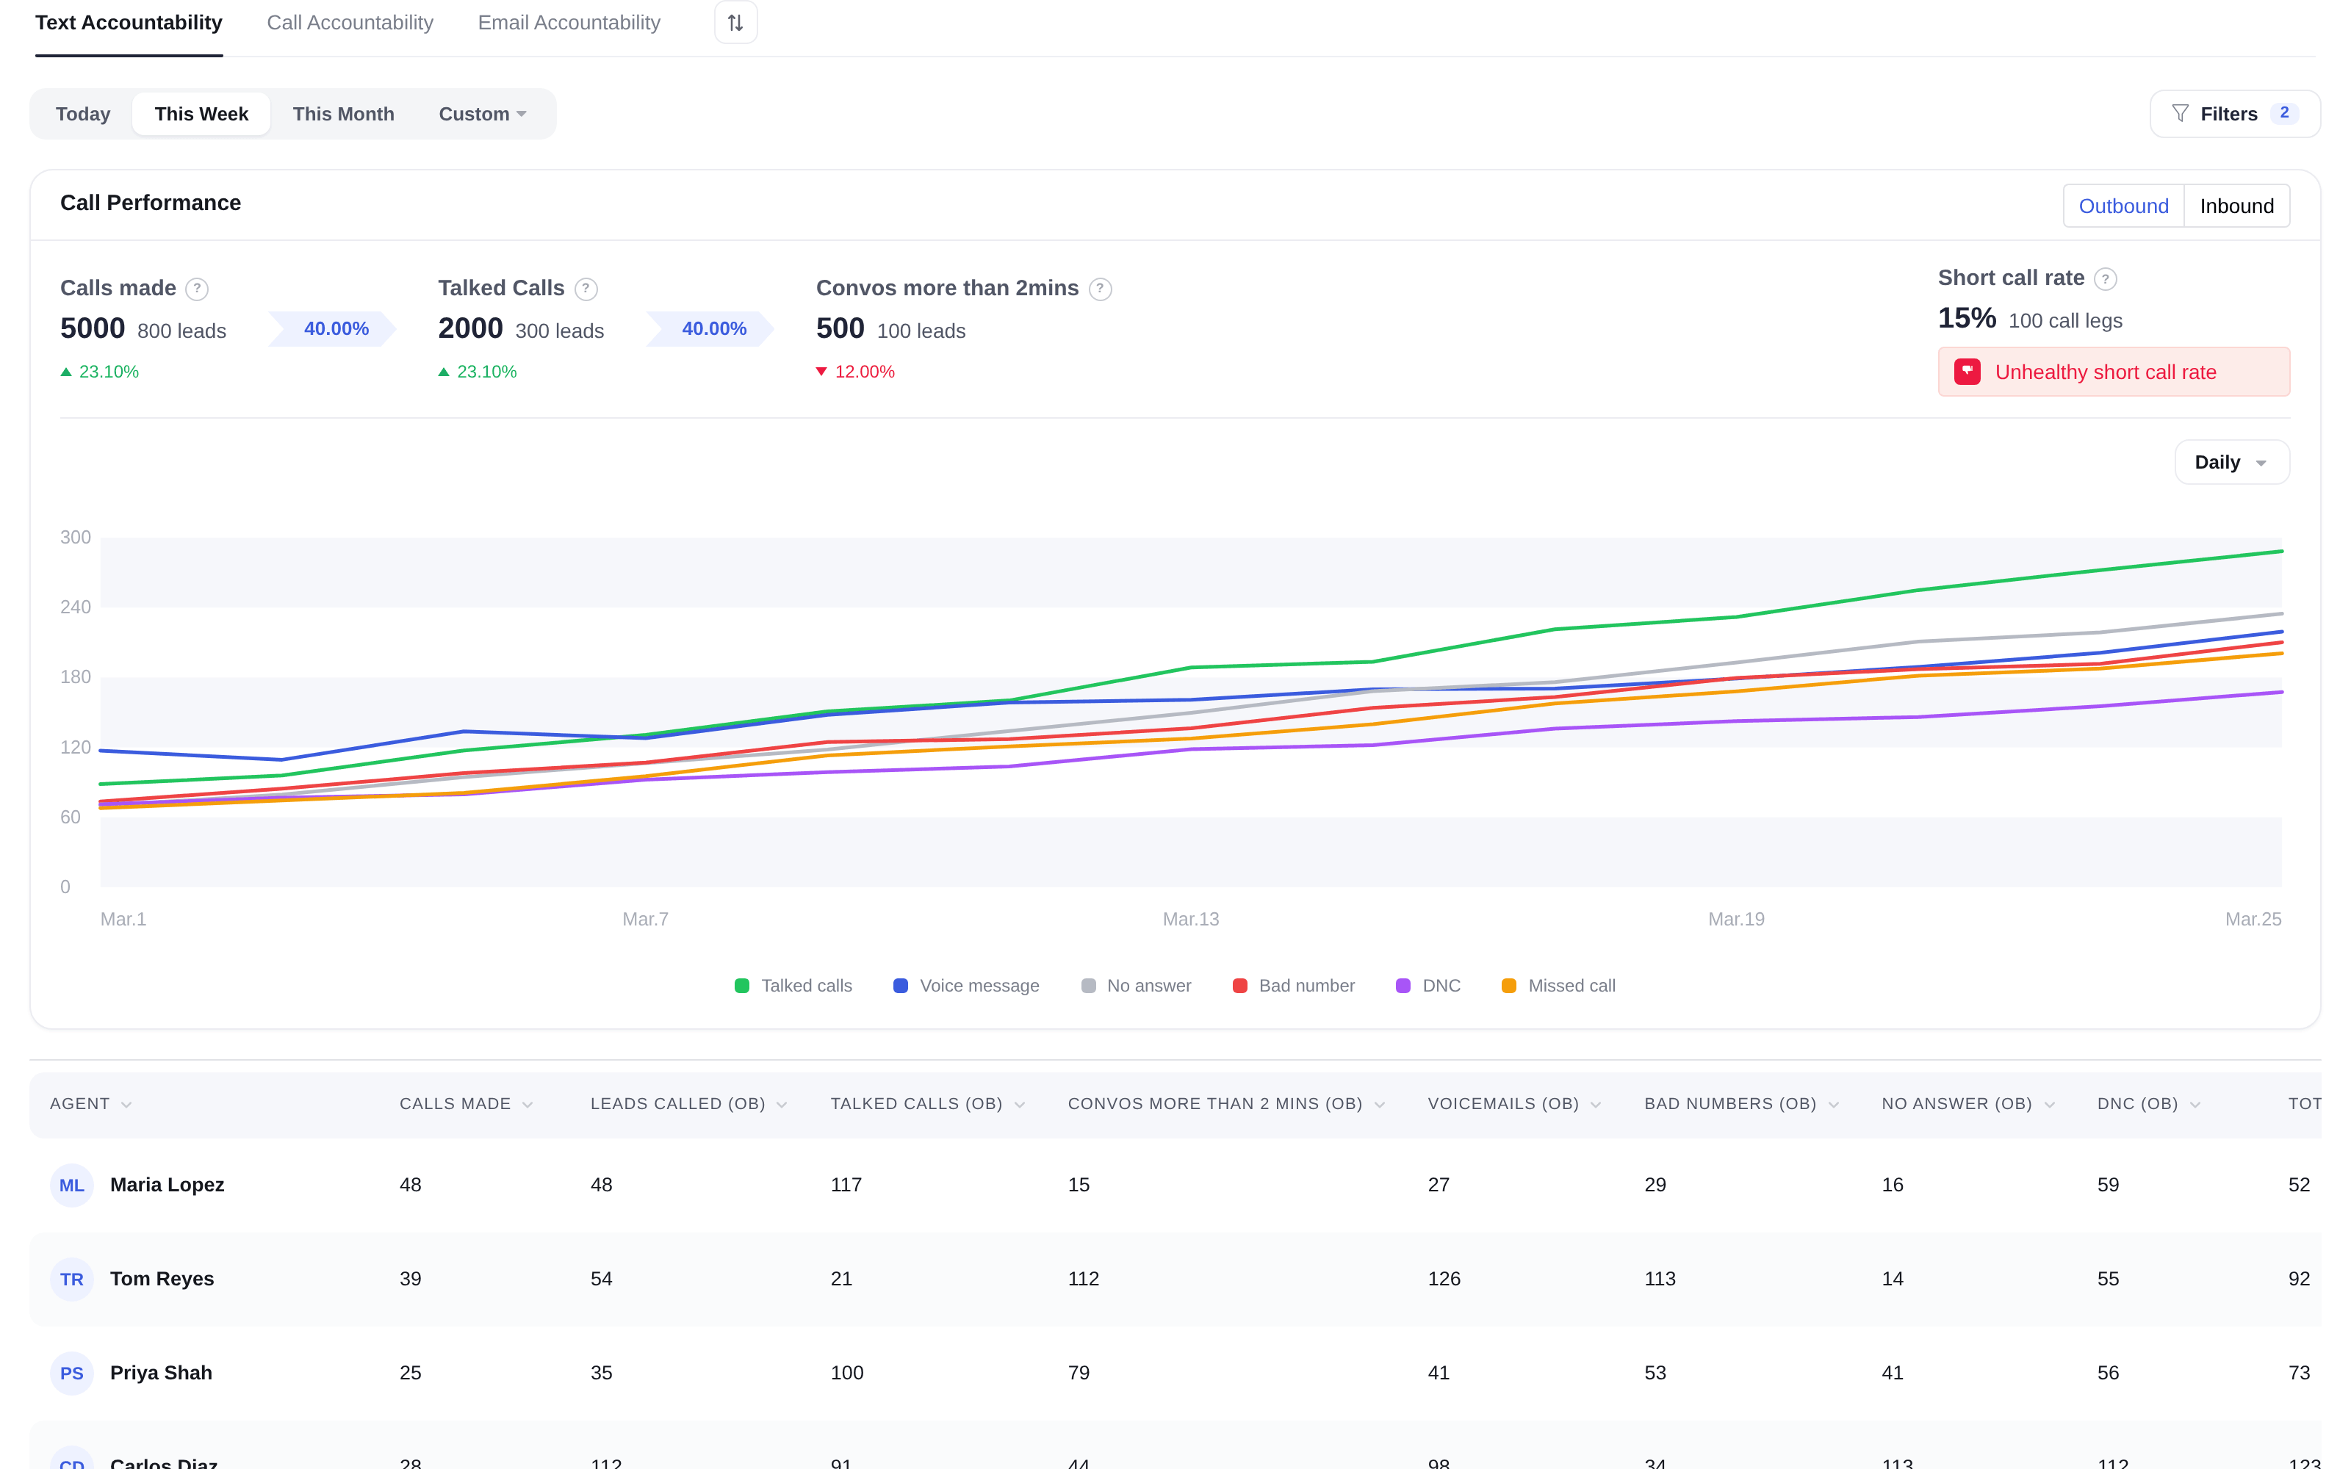The image size is (2351, 1469).
Task: Open Maria Lopez agent name
Action: pyautogui.click(x=167, y=1185)
